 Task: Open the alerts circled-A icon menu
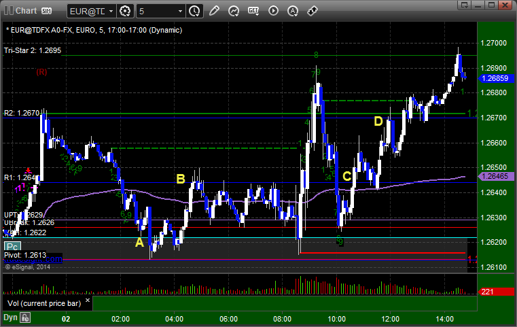[293, 12]
